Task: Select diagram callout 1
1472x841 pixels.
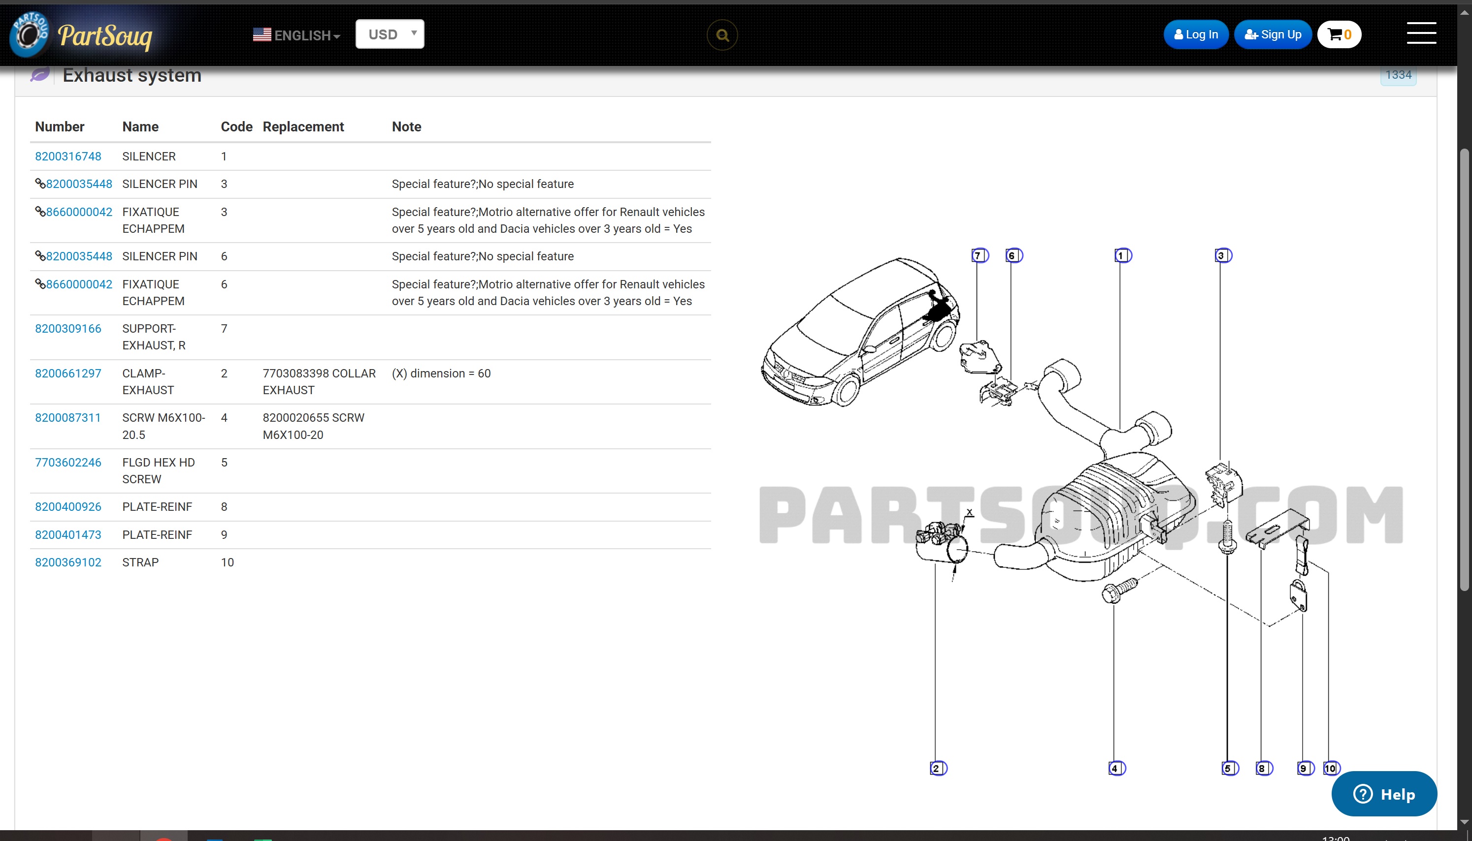Action: click(1123, 255)
